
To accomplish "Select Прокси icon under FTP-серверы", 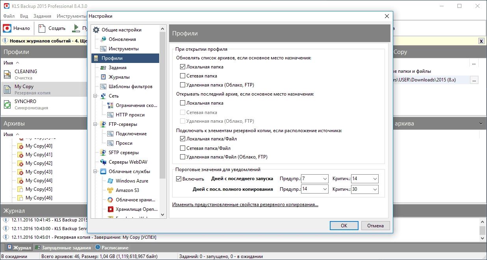I will point(110,143).
